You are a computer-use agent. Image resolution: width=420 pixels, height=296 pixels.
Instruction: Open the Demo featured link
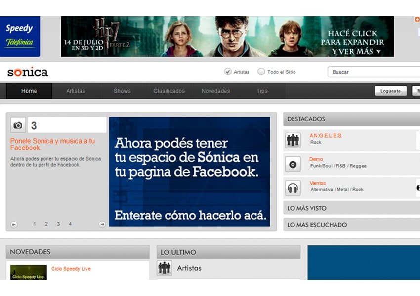(316, 159)
